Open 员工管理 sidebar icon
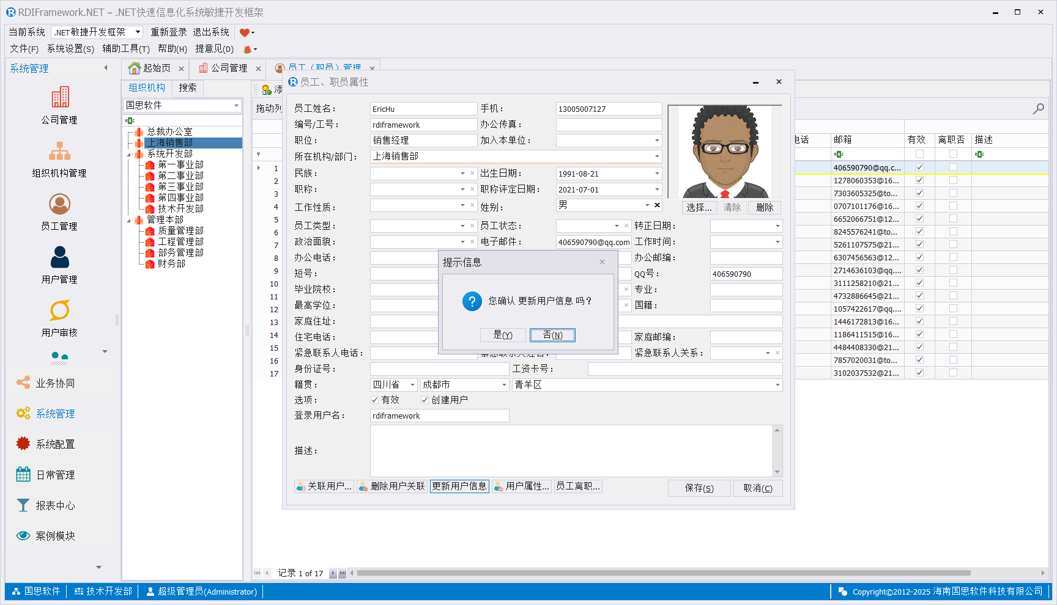The image size is (1057, 605). click(x=59, y=204)
